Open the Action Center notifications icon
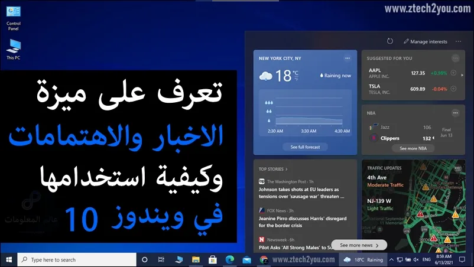 coord(462,259)
